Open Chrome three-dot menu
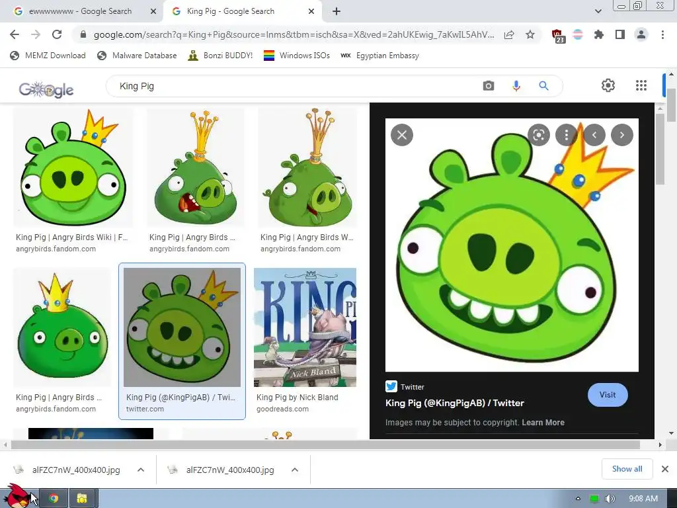 coord(662,34)
